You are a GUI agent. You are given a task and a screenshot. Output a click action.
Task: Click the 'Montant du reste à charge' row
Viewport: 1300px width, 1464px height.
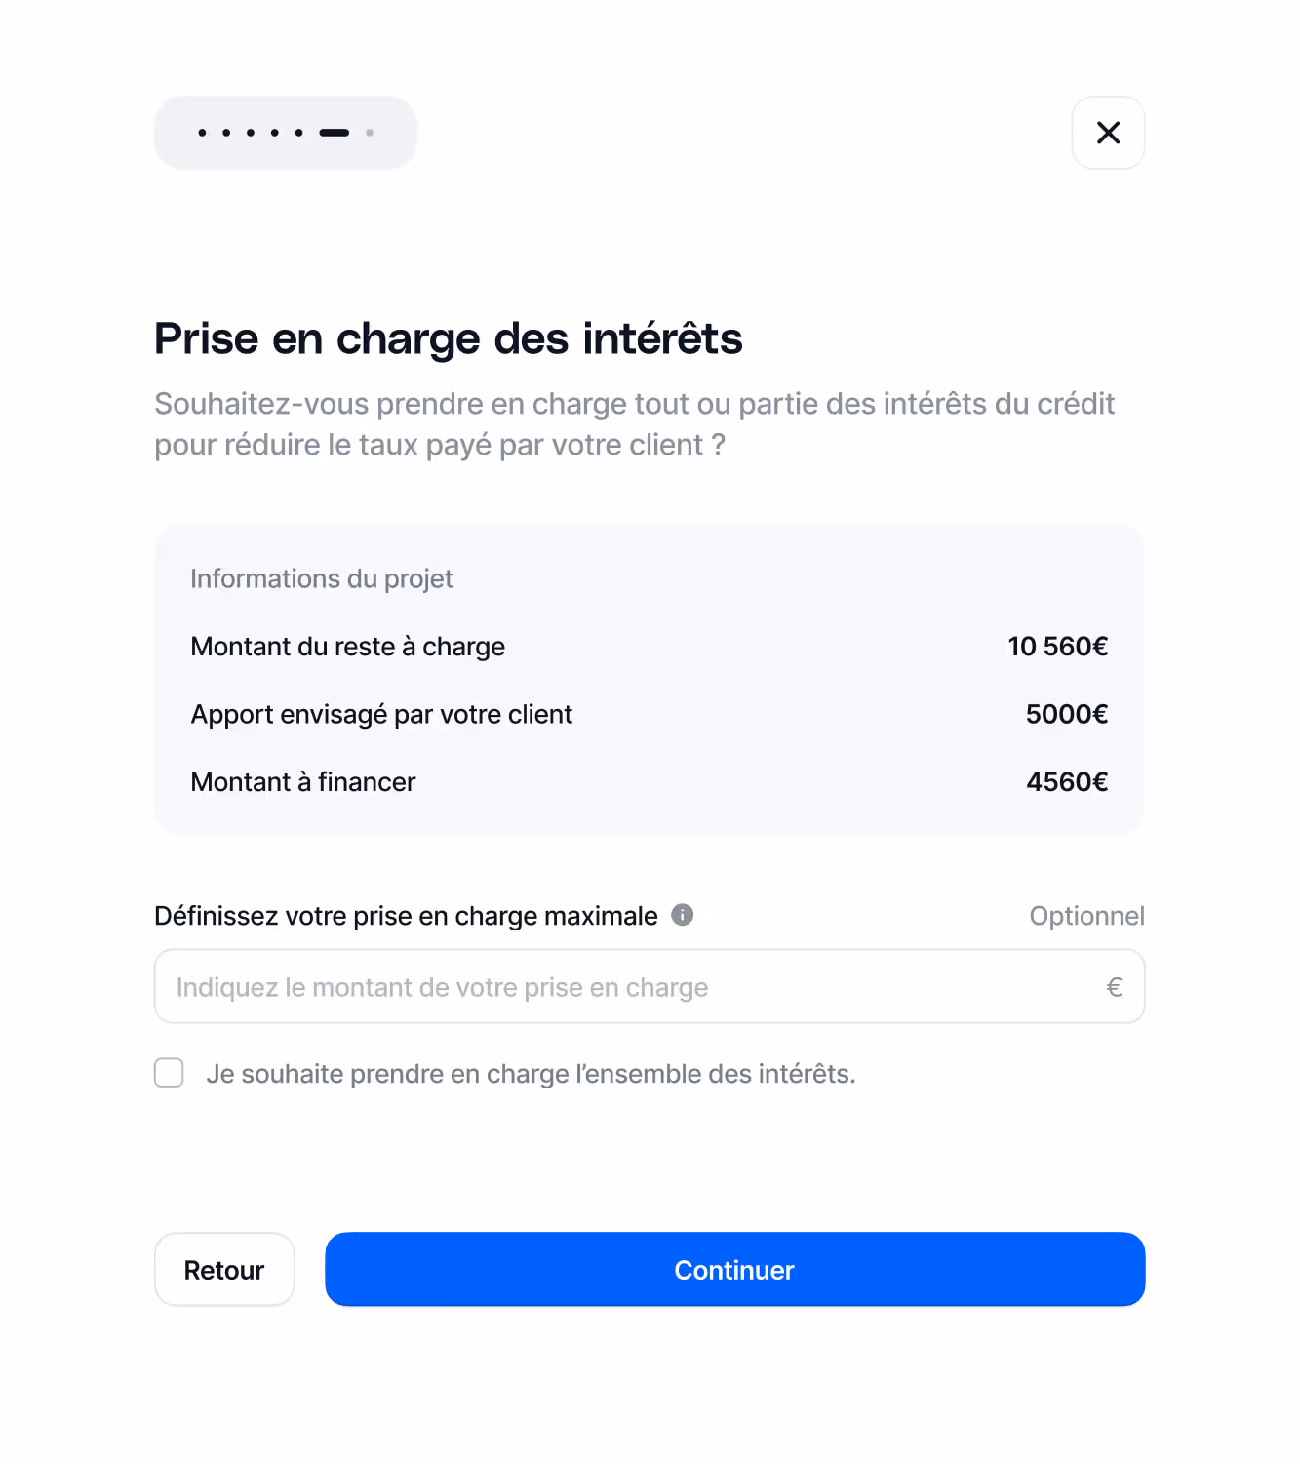point(650,647)
